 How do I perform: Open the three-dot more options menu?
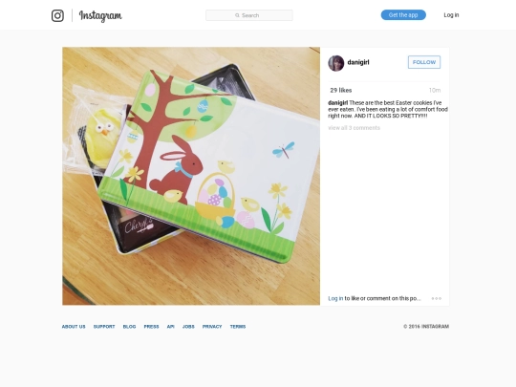pos(437,298)
